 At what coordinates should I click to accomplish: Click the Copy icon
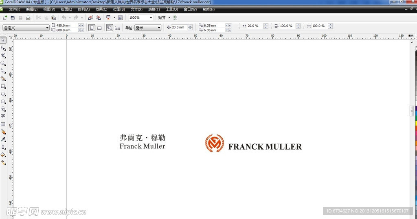click(x=46, y=18)
